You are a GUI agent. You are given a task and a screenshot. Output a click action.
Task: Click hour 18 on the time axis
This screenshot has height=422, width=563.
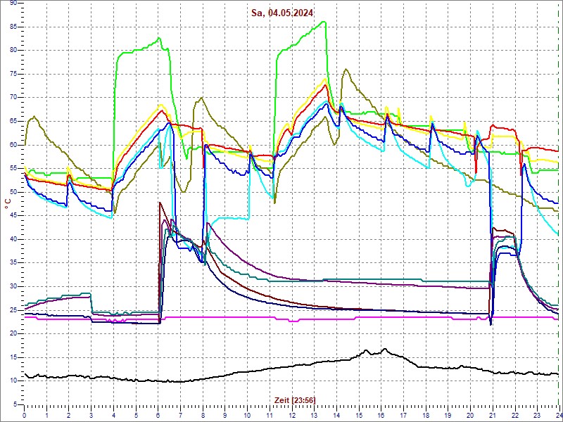[x=425, y=414]
